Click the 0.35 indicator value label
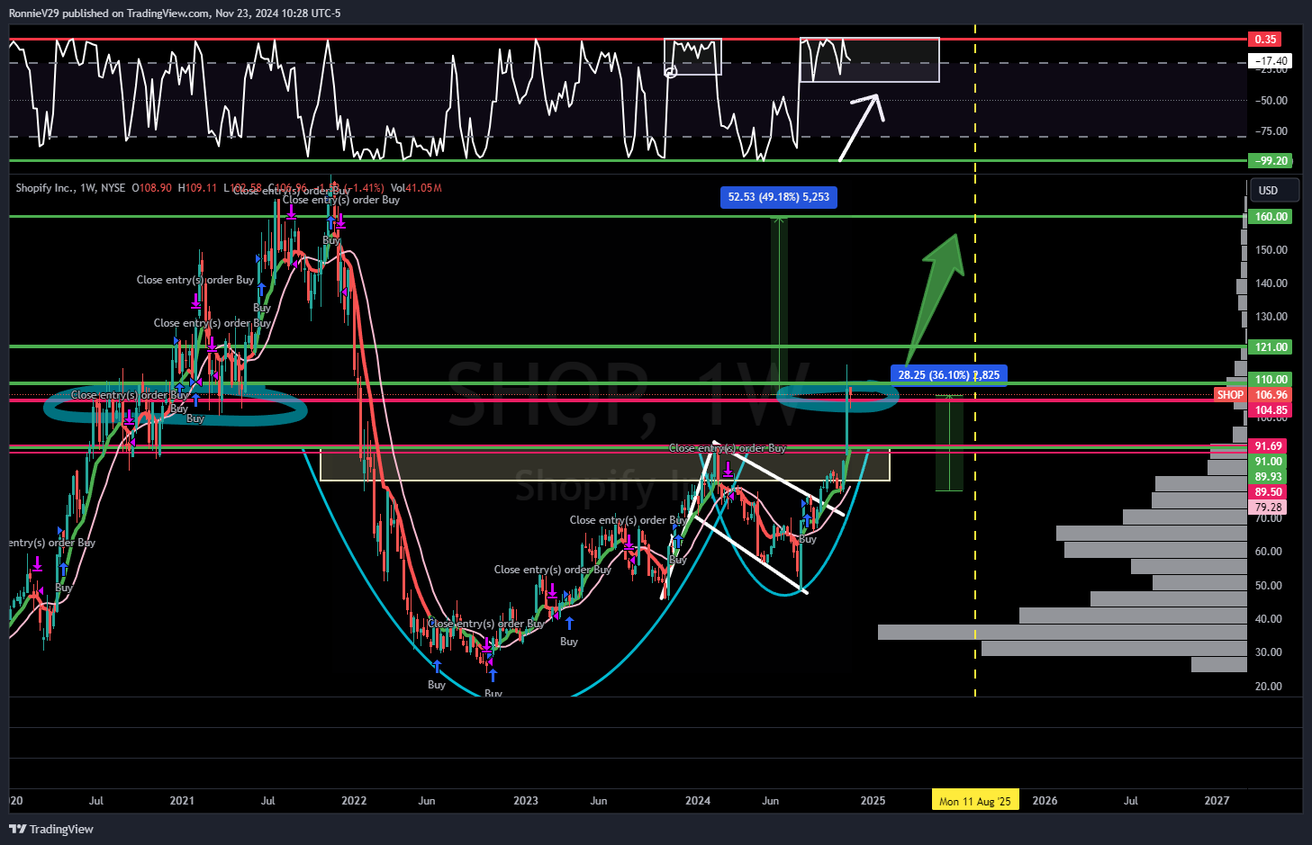 pyautogui.click(x=1265, y=40)
